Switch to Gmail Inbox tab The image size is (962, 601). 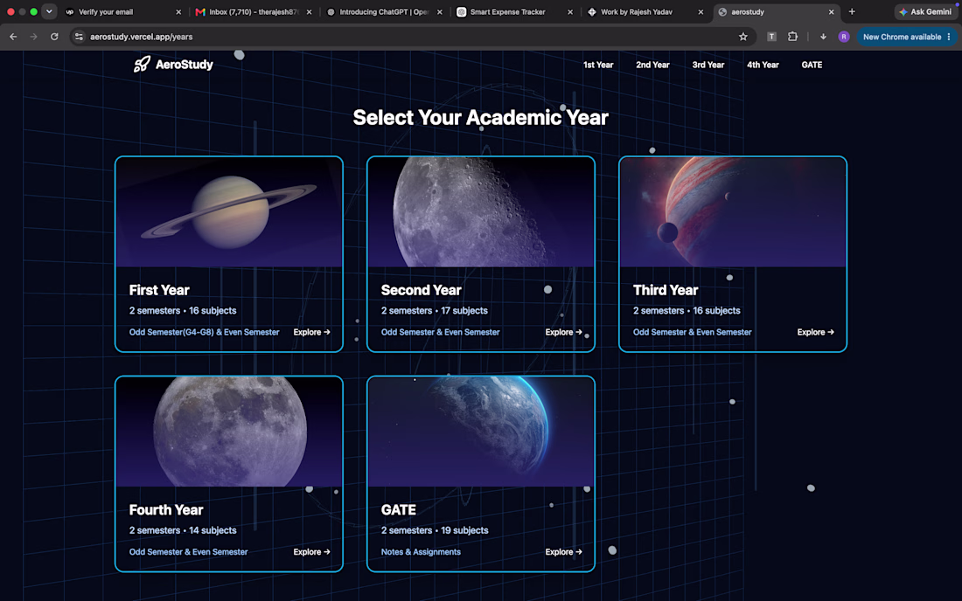pyautogui.click(x=253, y=11)
